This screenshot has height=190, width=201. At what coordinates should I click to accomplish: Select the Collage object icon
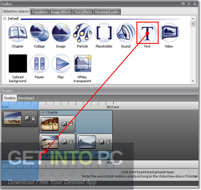[39, 33]
